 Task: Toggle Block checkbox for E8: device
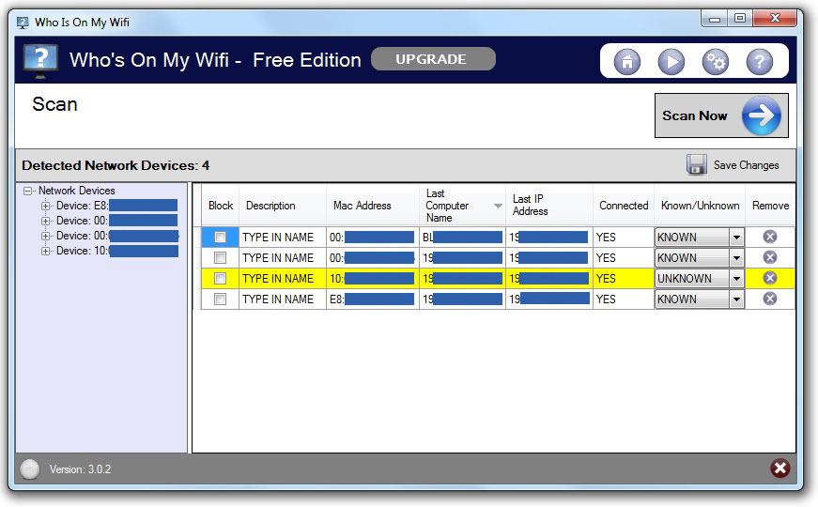(220, 299)
